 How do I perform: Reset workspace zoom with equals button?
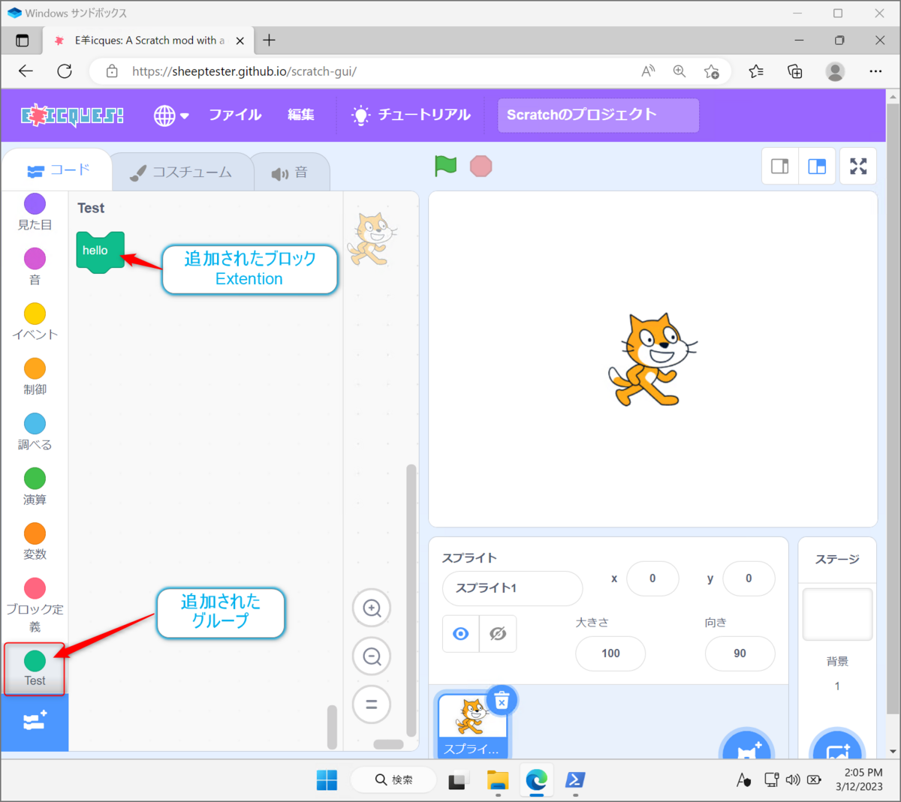[x=372, y=704]
